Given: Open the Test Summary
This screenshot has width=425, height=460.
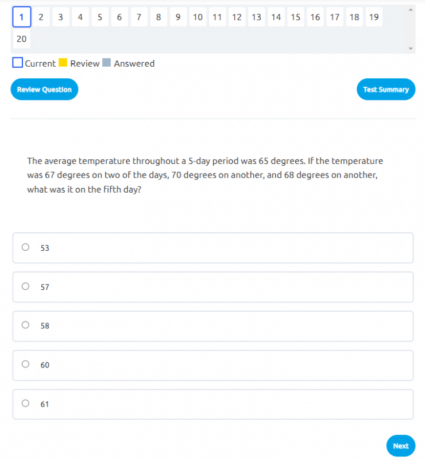Looking at the screenshot, I should (385, 89).
